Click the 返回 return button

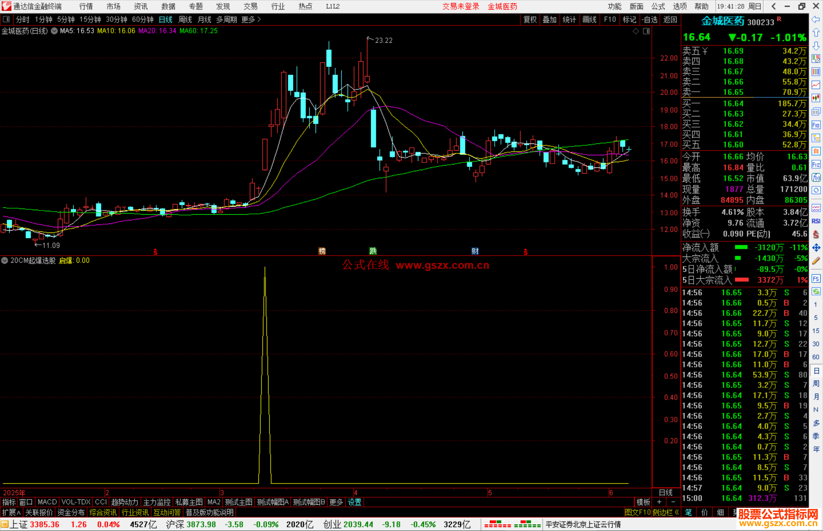(670, 19)
